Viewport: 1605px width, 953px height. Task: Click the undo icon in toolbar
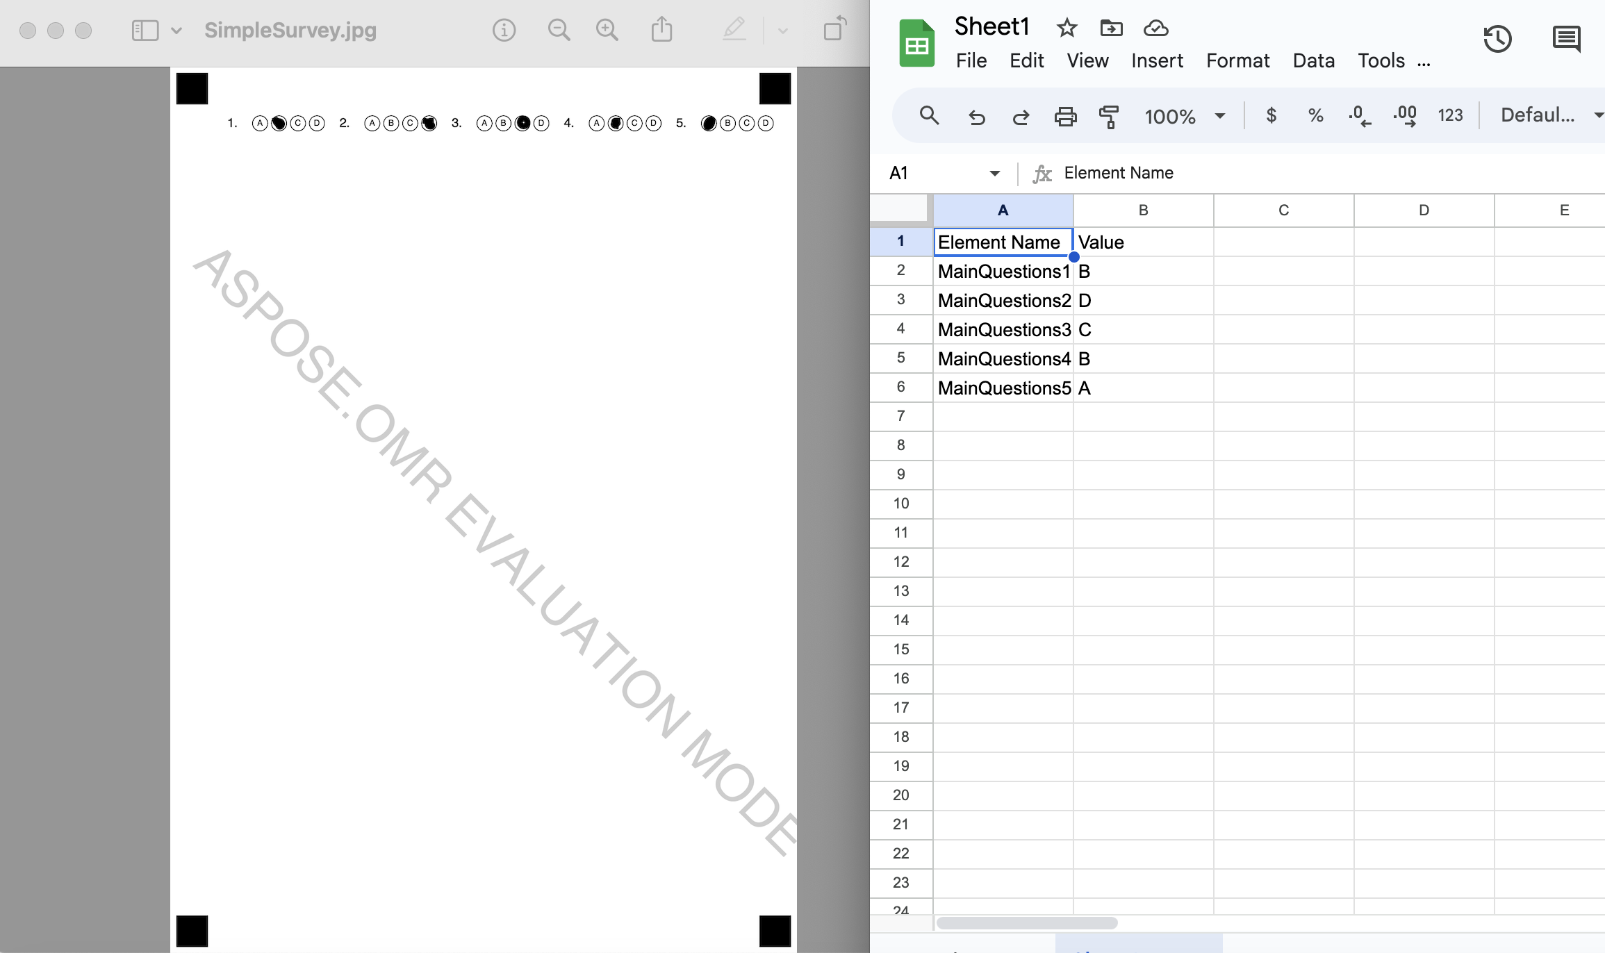977,115
